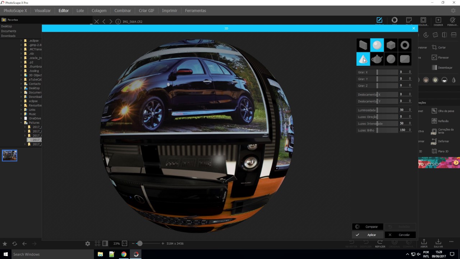Open the Lote tab
The width and height of the screenshot is (460, 259).
[x=80, y=10]
